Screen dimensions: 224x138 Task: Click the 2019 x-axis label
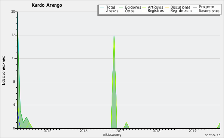point(193,131)
